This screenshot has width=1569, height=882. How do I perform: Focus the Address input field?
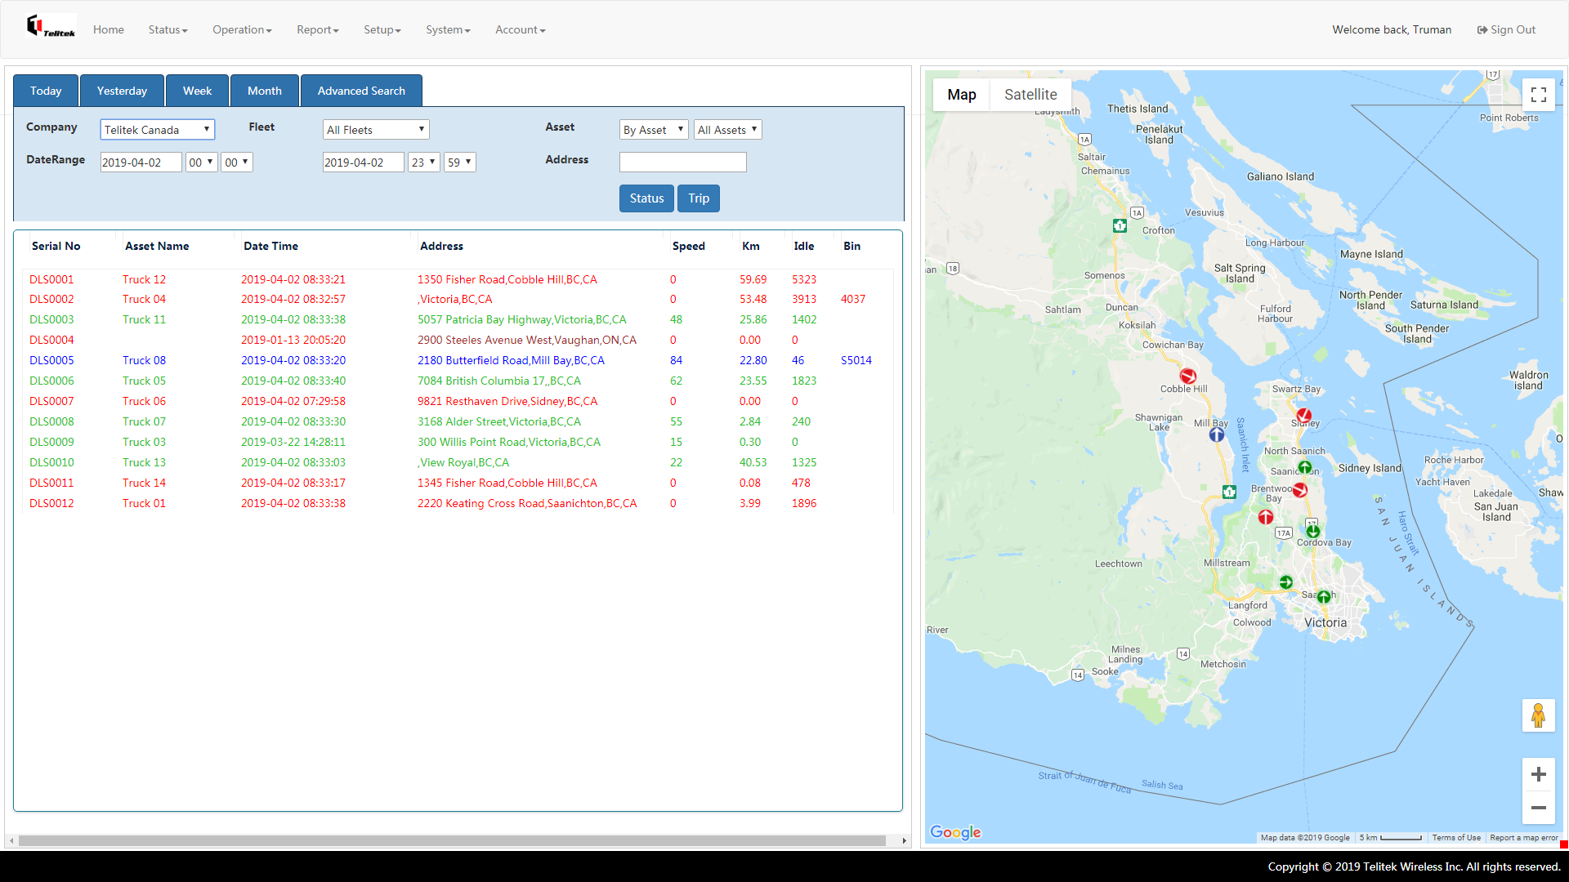tap(683, 163)
